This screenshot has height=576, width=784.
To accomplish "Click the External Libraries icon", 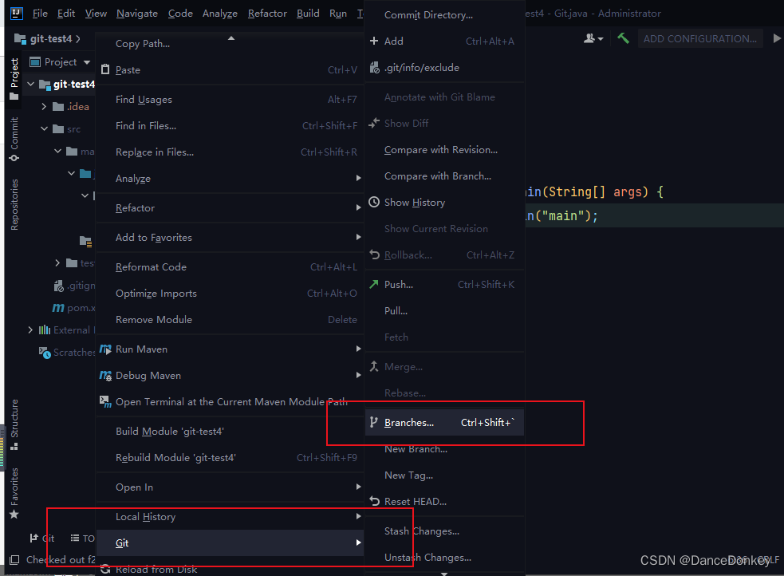I will click(45, 330).
